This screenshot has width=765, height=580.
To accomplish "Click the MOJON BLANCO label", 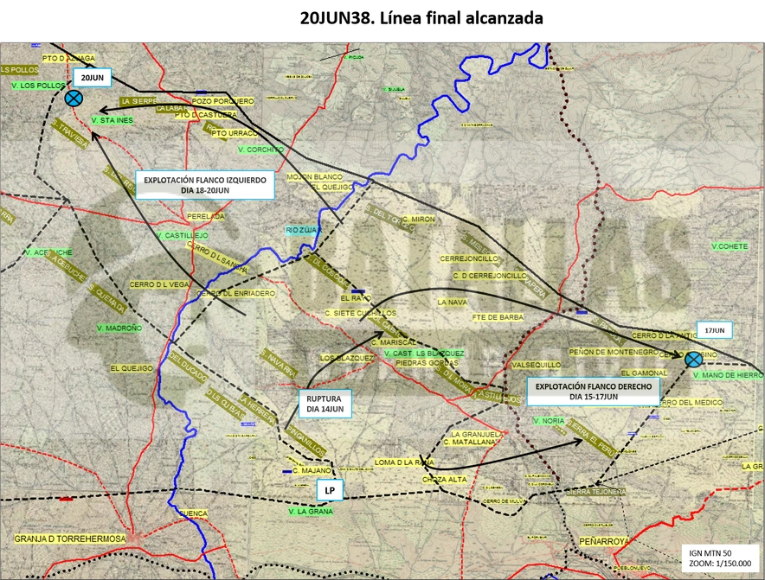I will pyautogui.click(x=315, y=176).
